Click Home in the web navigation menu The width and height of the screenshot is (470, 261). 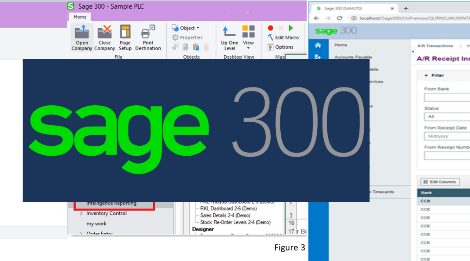pos(340,45)
